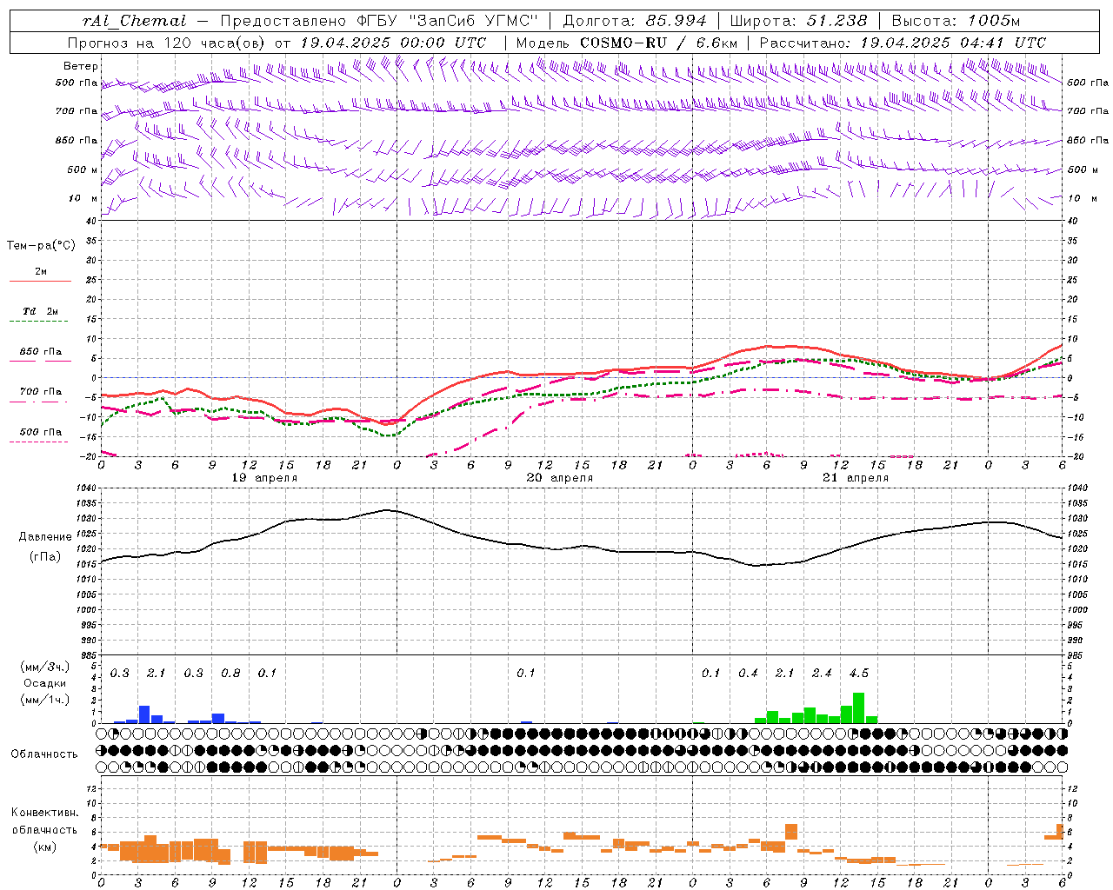Click the Конвективн. convective cloud label
The height and width of the screenshot is (890, 1113).
click(45, 813)
